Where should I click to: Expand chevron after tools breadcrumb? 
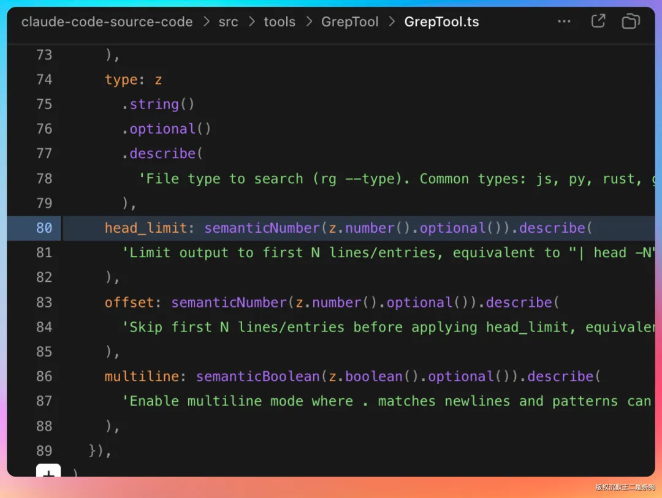tap(308, 21)
